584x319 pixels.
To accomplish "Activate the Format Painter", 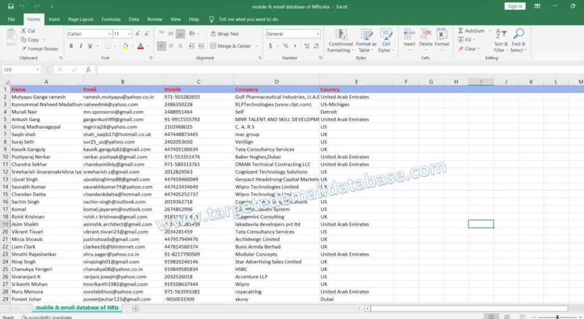I will click(40, 49).
